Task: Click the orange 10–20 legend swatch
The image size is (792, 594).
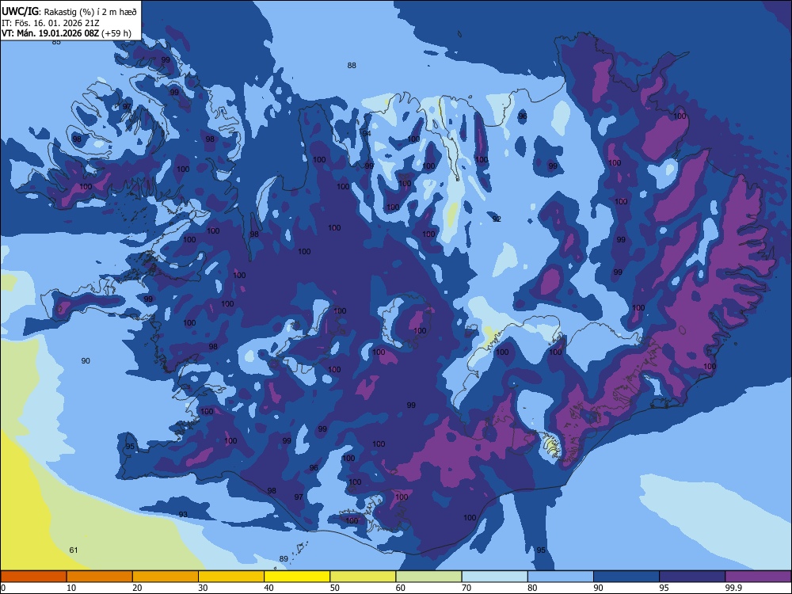Action: tap(100, 577)
